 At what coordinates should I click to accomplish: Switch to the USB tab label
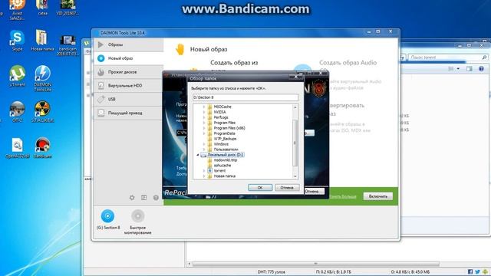112,99
